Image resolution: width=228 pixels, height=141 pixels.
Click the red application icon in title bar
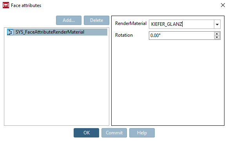pyautogui.click(x=6, y=5)
